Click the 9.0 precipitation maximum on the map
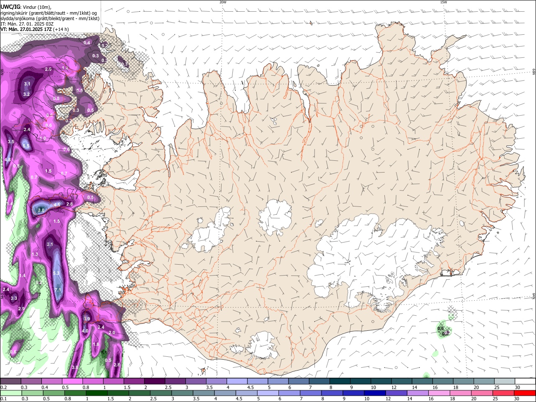The image size is (536, 402). (x=41, y=210)
